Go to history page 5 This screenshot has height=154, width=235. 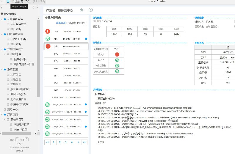(x=78, y=142)
